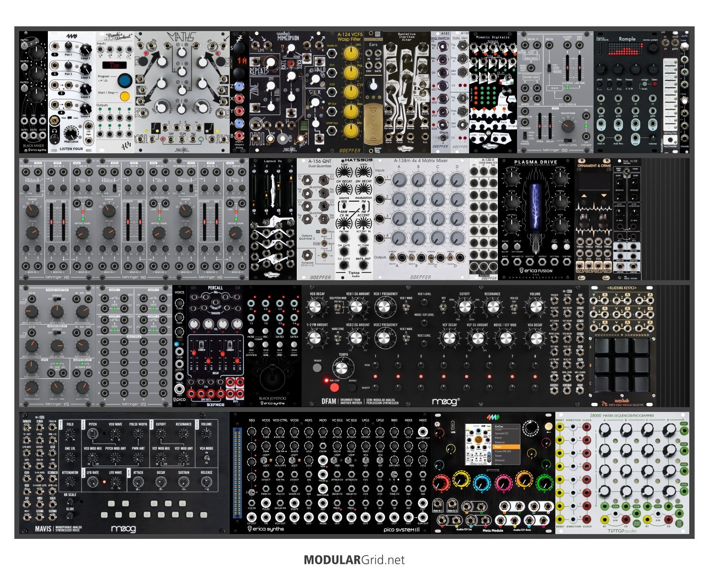The height and width of the screenshot is (570, 709).
Task: Click the DFAM step 8 velocity knob
Action: click(535, 387)
